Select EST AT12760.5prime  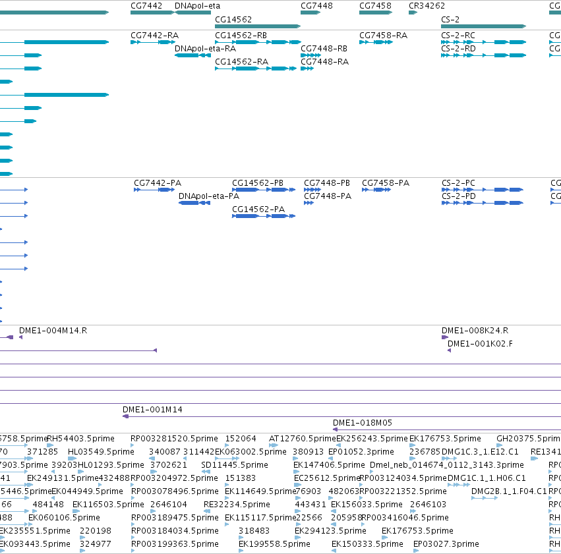click(303, 439)
